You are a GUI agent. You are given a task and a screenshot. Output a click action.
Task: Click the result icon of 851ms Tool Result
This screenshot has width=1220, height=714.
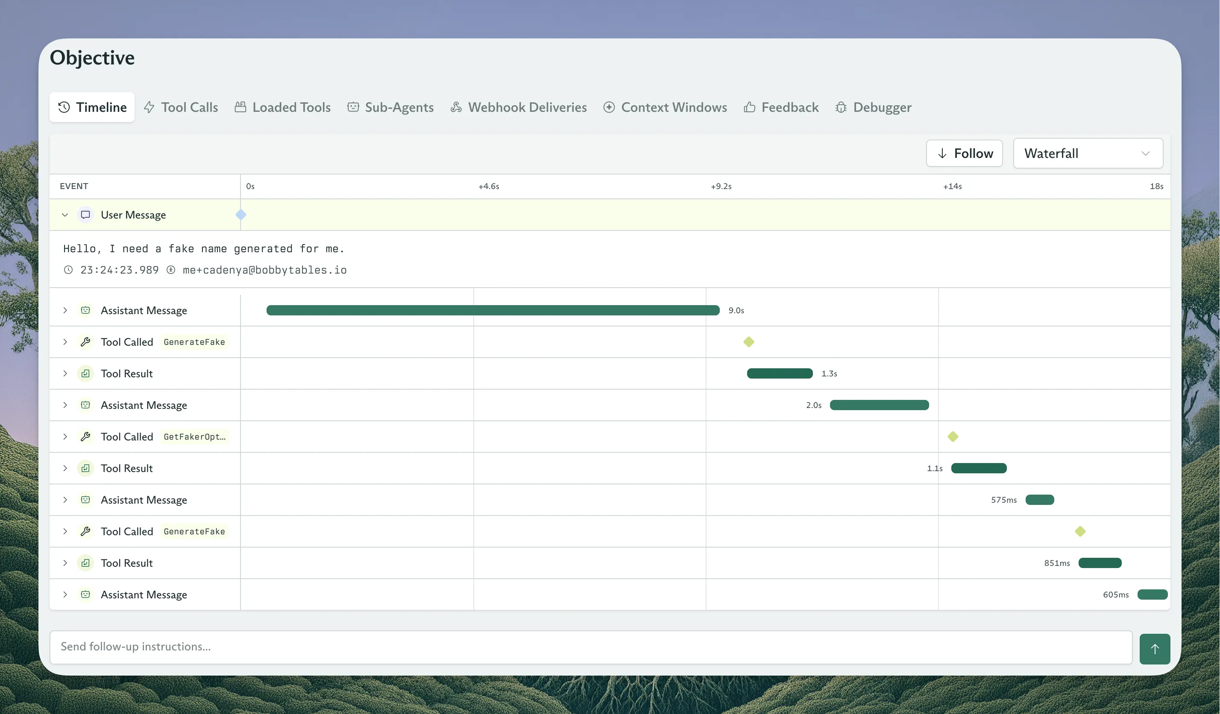pyautogui.click(x=86, y=563)
